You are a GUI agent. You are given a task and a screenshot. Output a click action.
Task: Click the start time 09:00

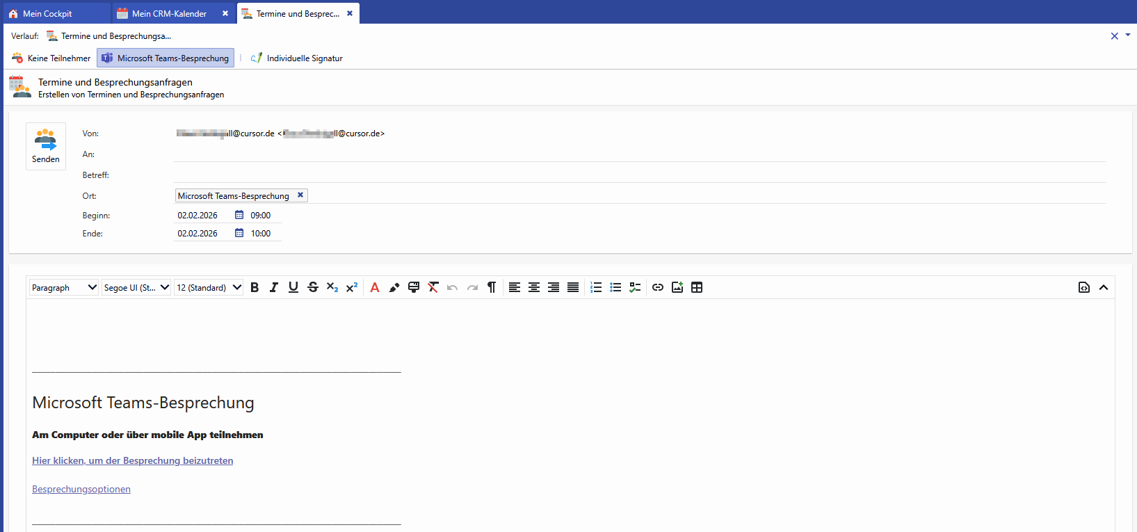(261, 216)
